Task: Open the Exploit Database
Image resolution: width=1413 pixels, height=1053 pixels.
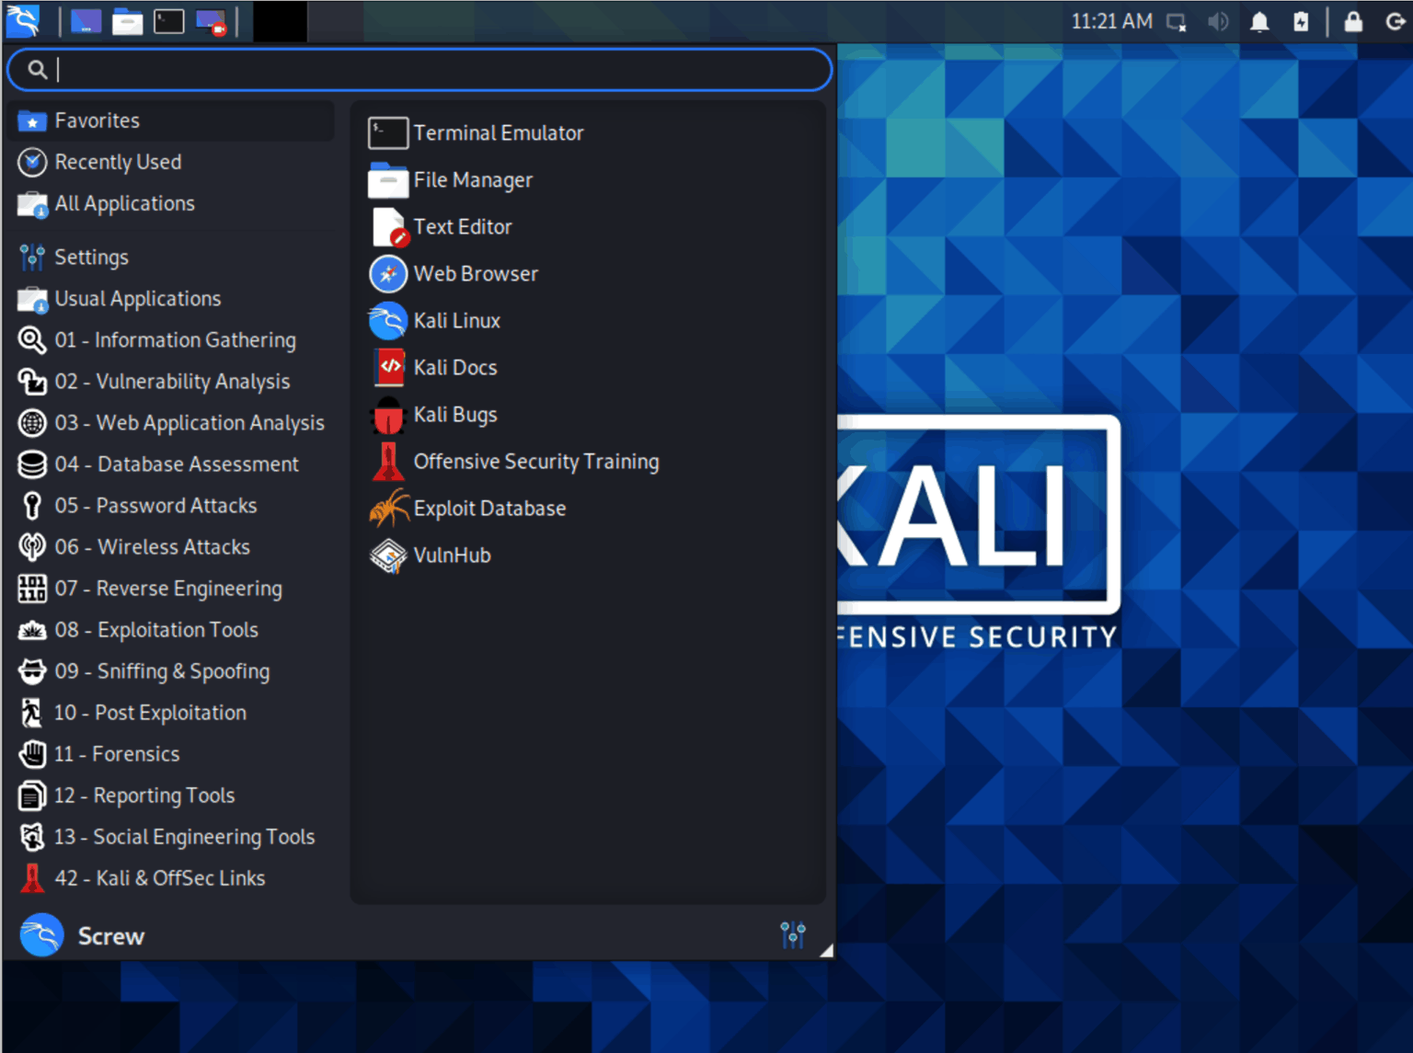Action: [489, 508]
